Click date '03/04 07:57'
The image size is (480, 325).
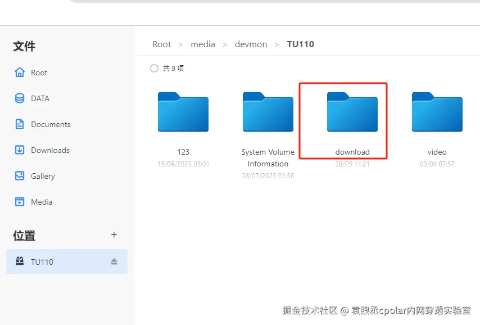[437, 164]
